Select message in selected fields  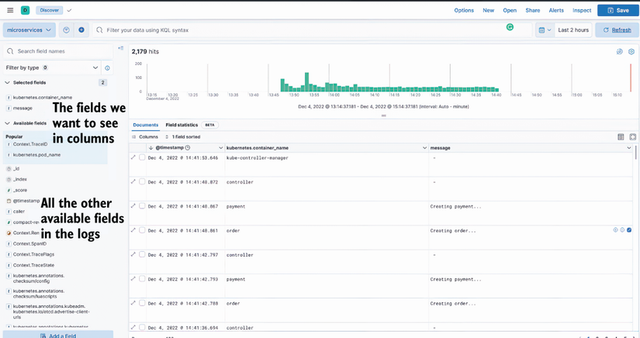tap(22, 109)
